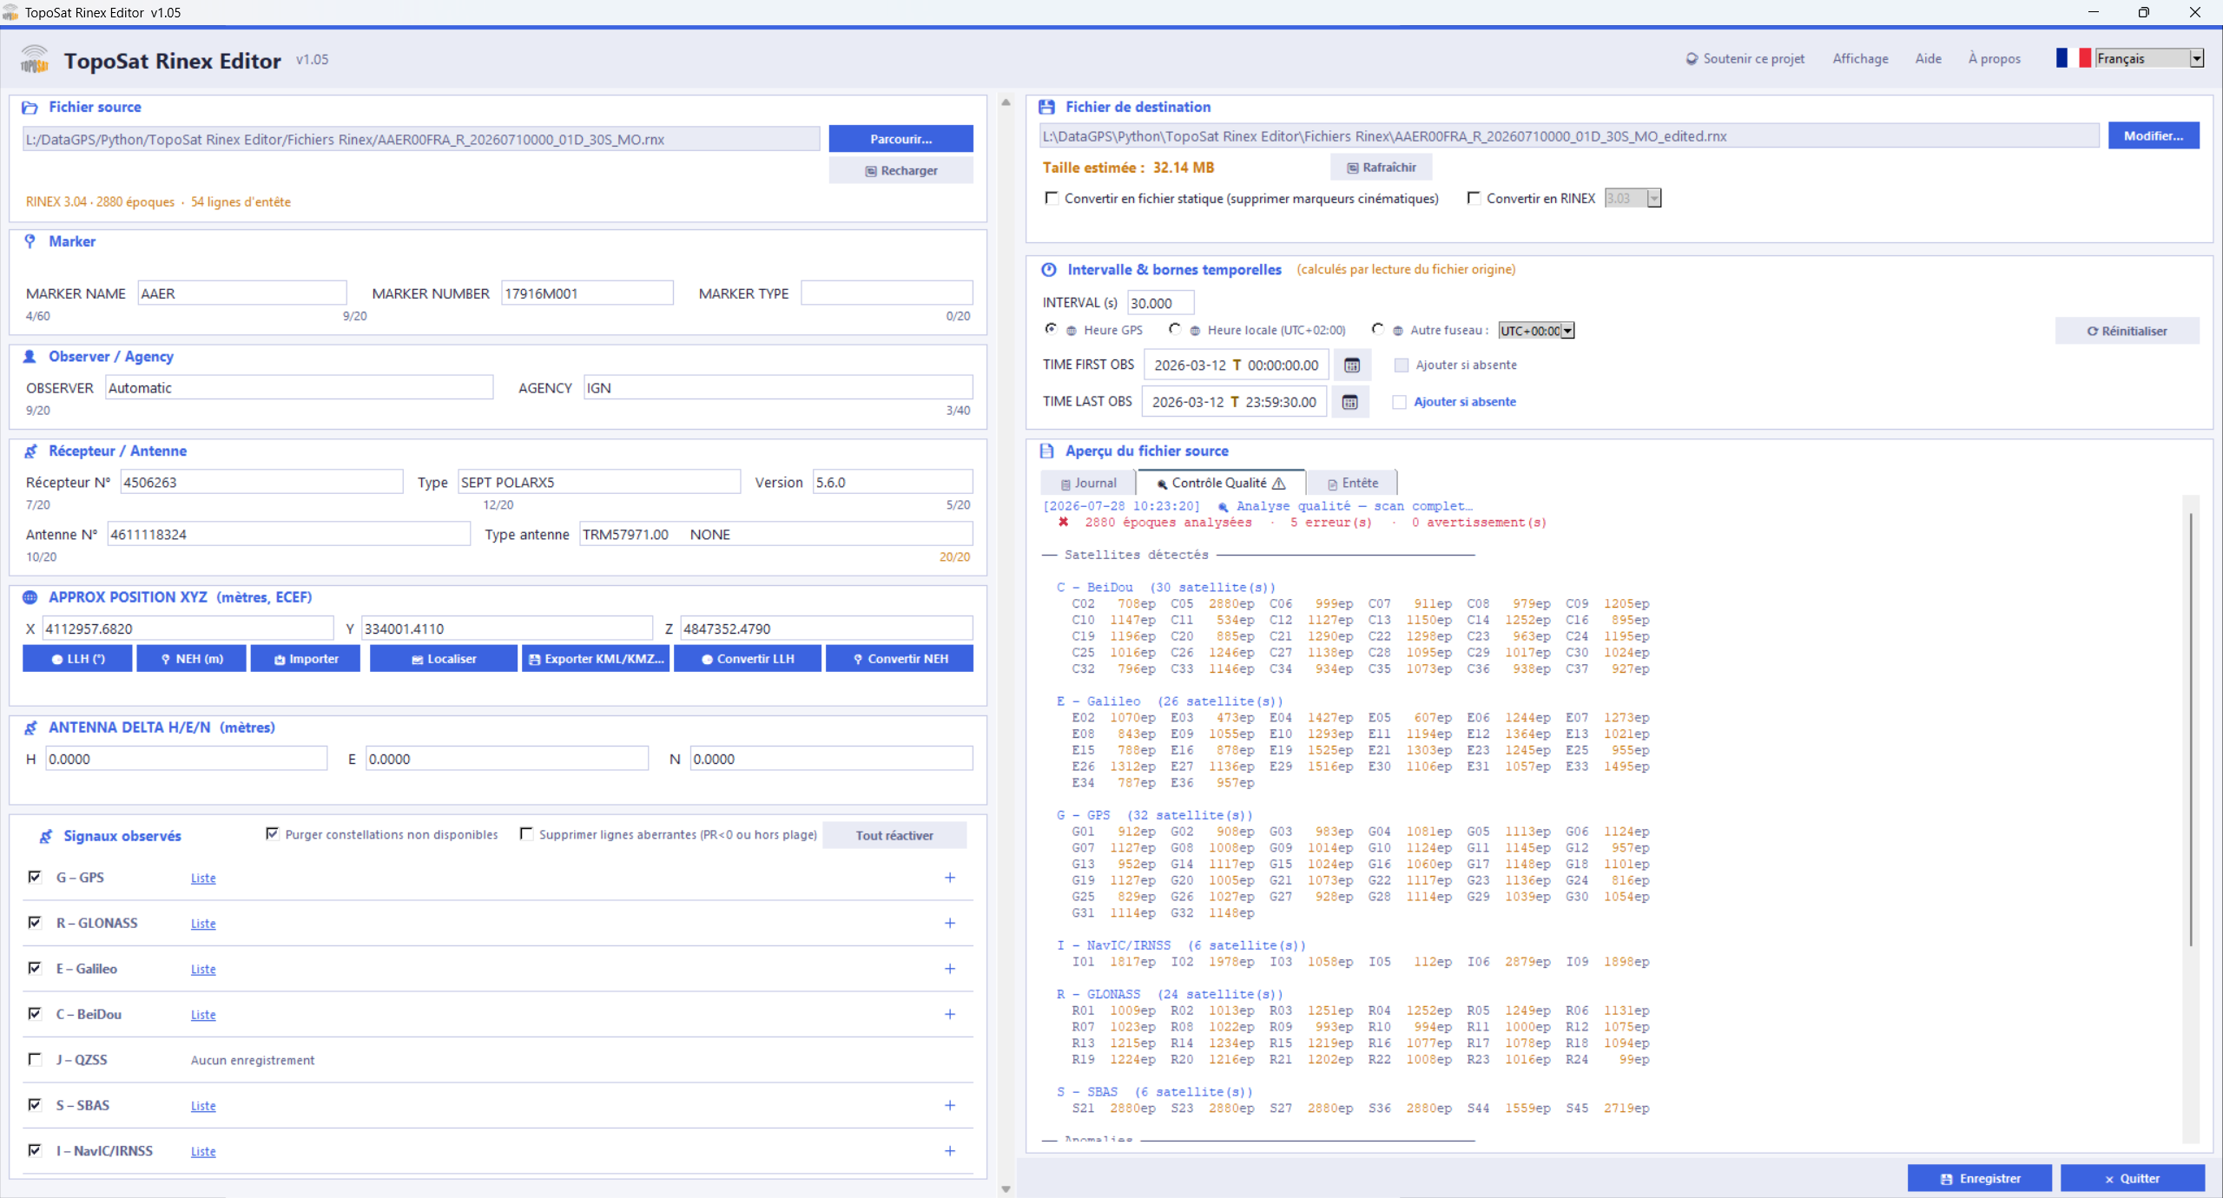Click the Importer position button
The width and height of the screenshot is (2223, 1198).
306,659
